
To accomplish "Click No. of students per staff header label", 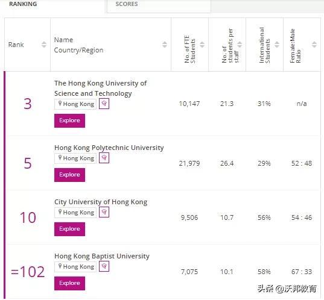I will point(230,46).
